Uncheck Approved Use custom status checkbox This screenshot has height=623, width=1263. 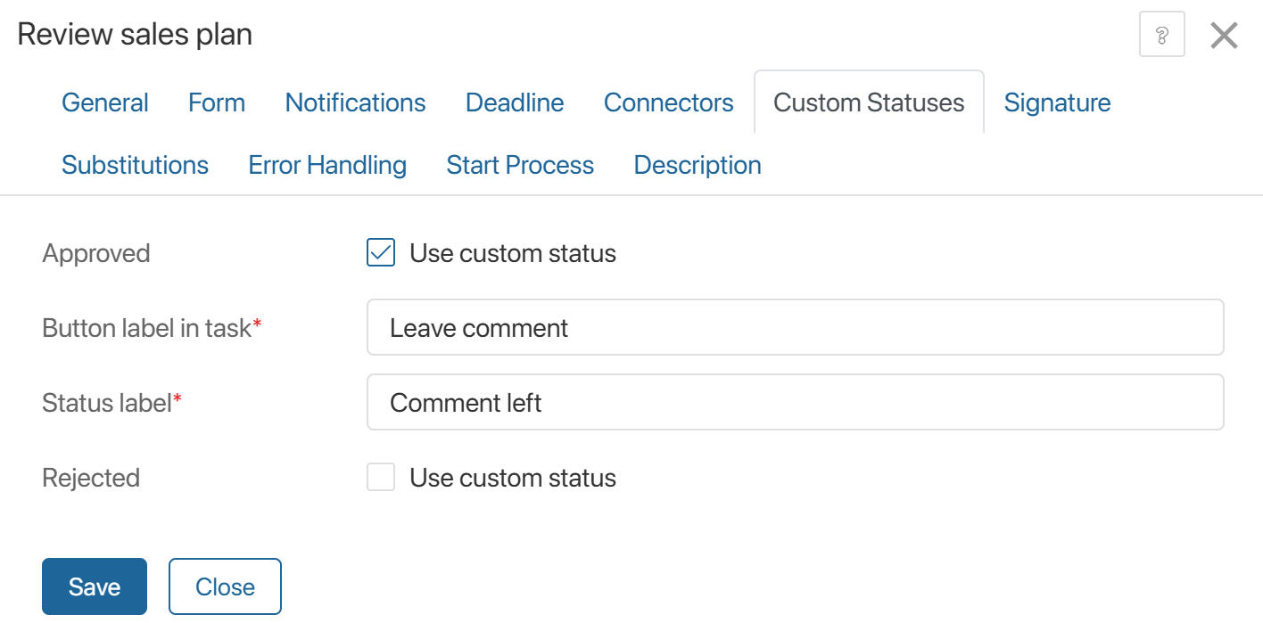(381, 253)
